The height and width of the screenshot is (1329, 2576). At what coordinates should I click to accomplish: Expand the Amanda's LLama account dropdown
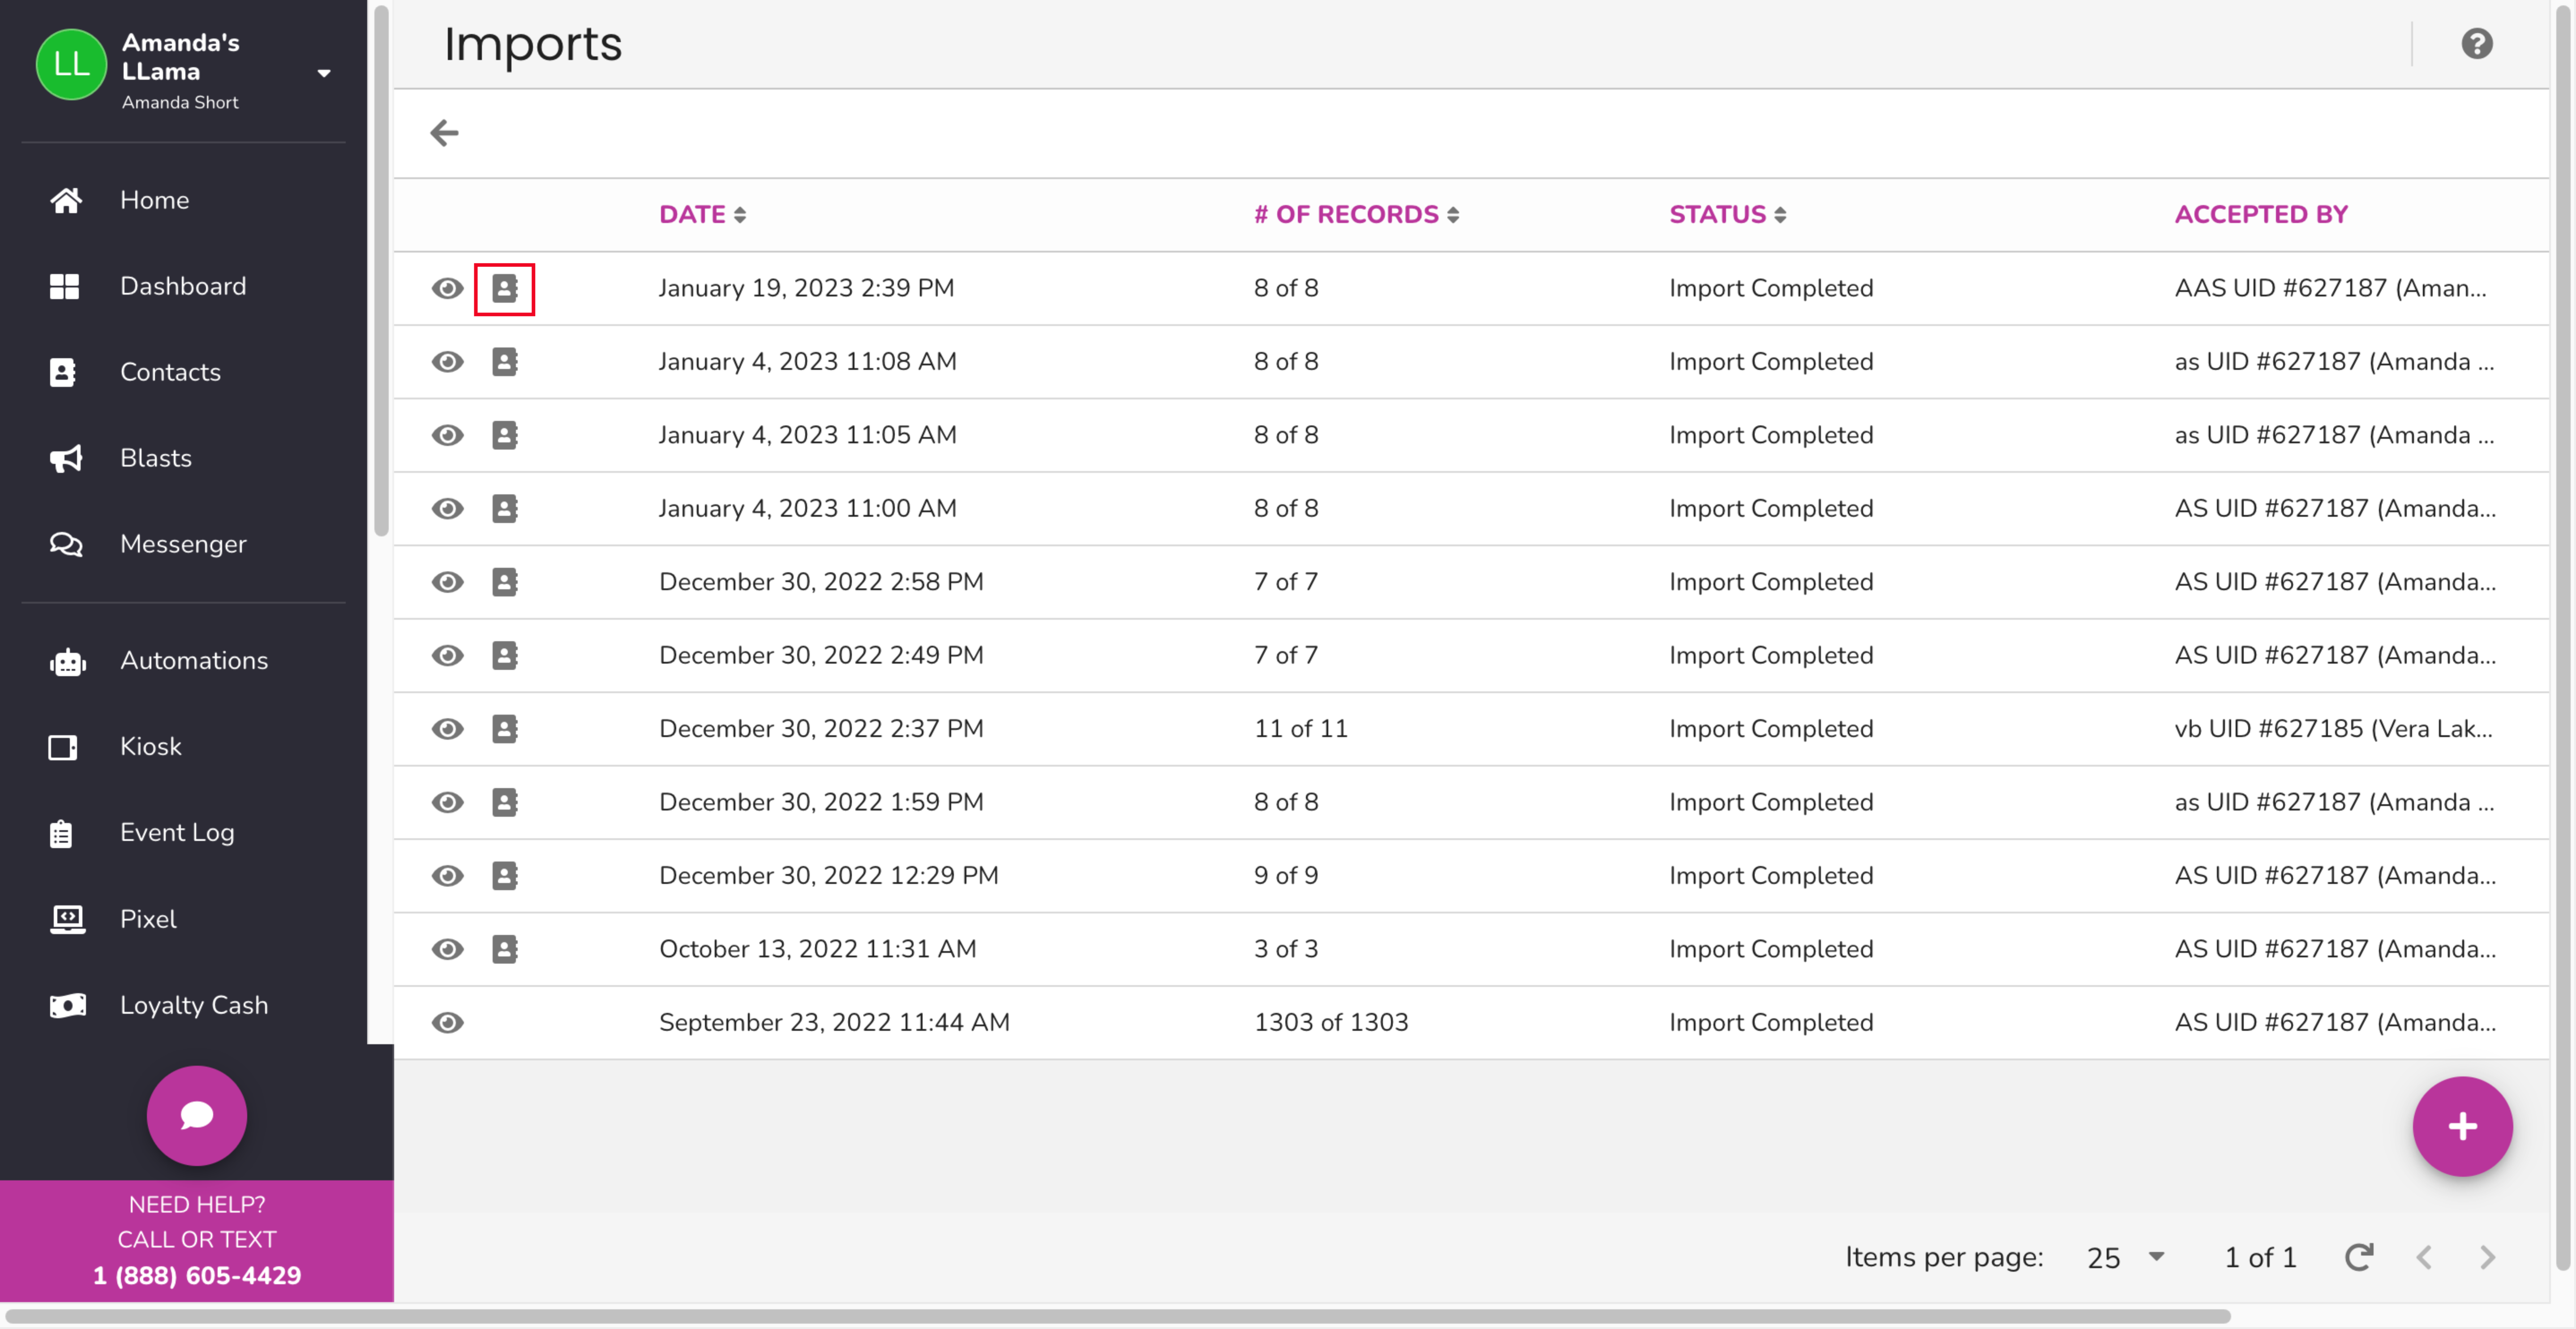pos(323,73)
